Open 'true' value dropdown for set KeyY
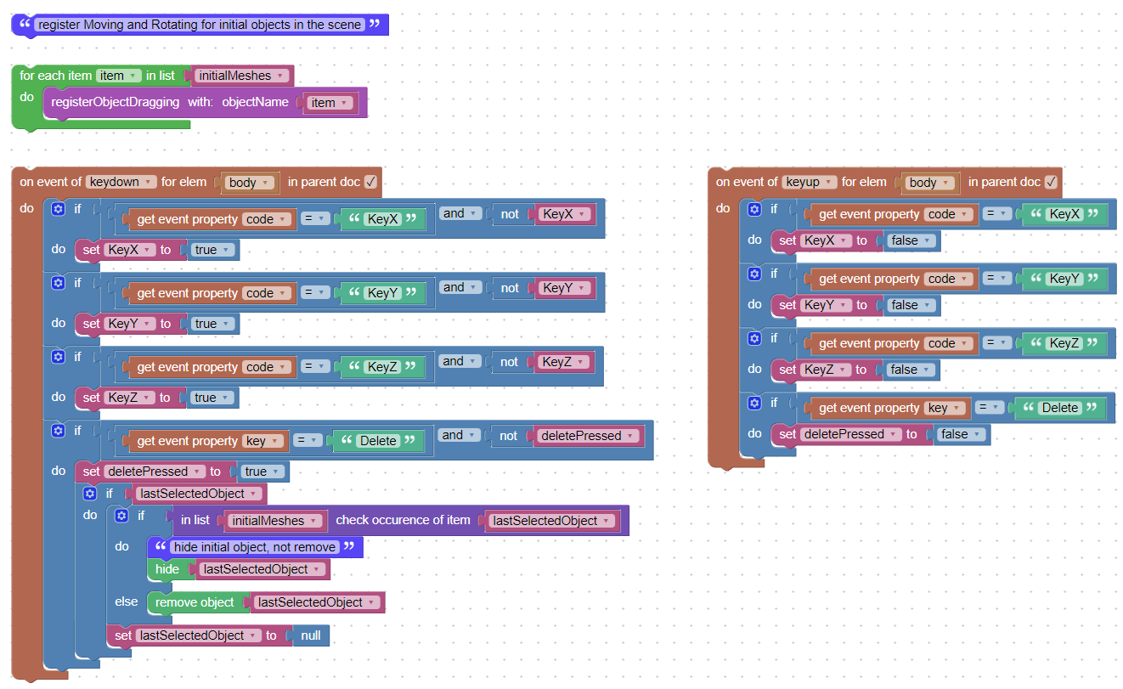The height and width of the screenshot is (689, 1123). coord(213,324)
